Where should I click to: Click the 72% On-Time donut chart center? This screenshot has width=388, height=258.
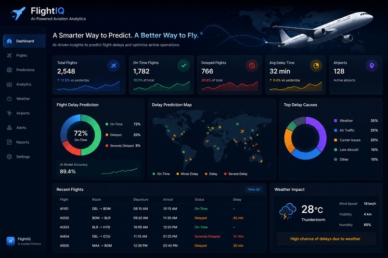click(81, 135)
